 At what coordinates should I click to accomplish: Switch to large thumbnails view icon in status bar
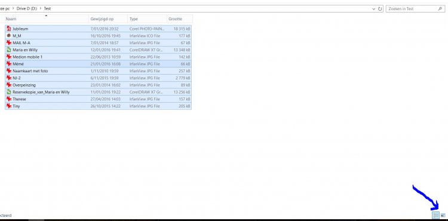pyautogui.click(x=443, y=215)
